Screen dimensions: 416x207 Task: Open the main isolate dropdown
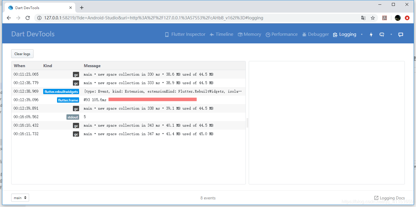(20, 198)
